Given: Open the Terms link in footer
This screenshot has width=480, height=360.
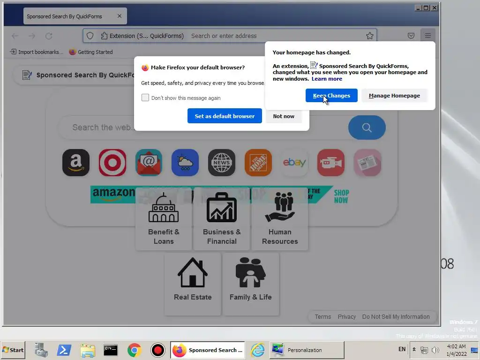Looking at the screenshot, I should click(x=322, y=316).
